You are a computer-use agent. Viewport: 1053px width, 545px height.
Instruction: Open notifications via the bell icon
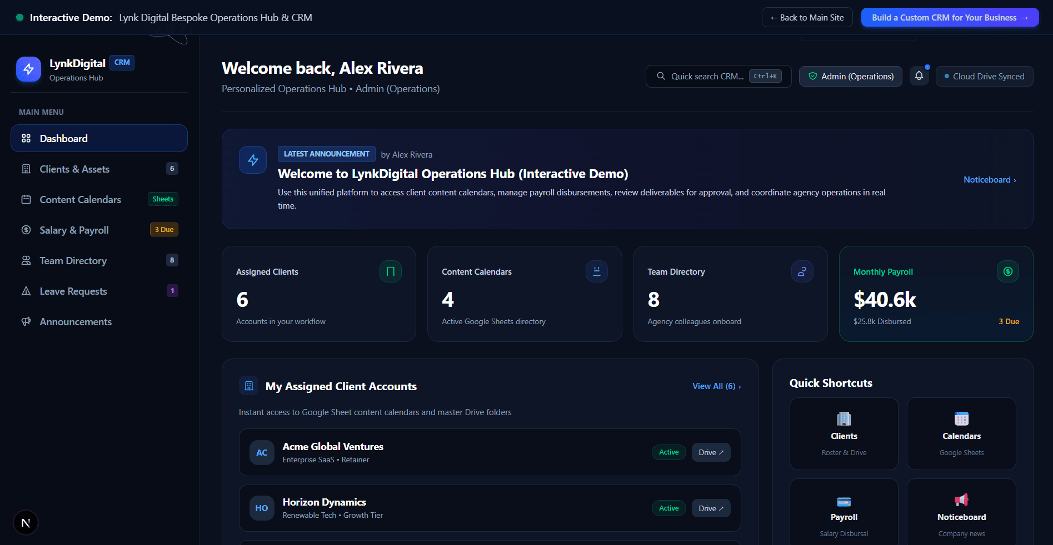click(919, 76)
